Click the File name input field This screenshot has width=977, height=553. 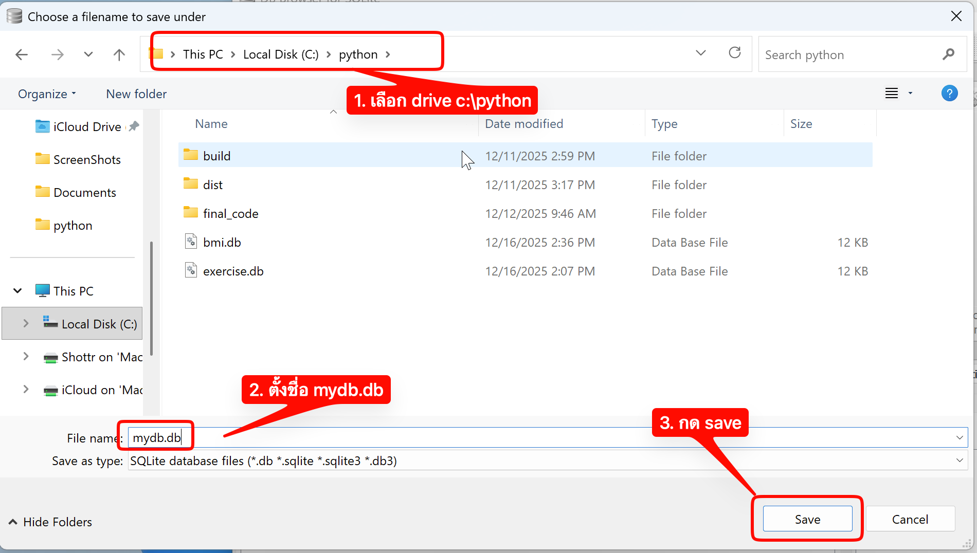514,438
